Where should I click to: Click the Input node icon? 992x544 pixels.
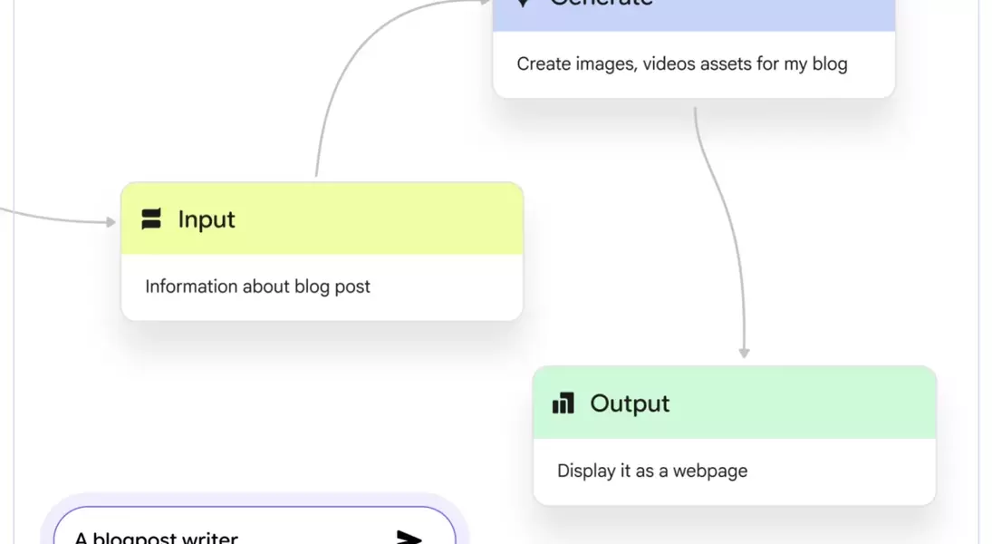pyautogui.click(x=151, y=219)
